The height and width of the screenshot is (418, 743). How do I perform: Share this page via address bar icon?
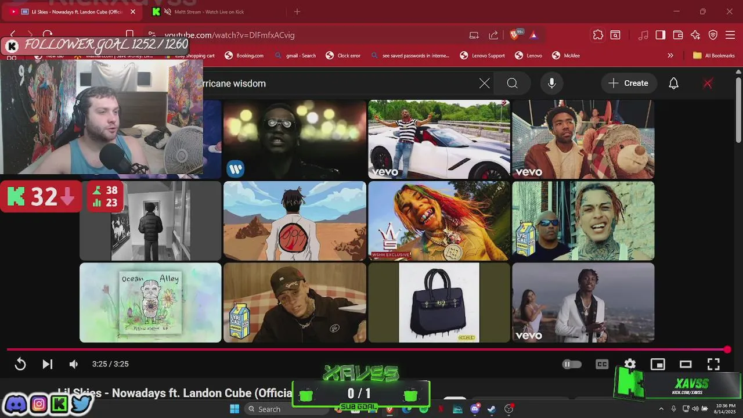(493, 35)
